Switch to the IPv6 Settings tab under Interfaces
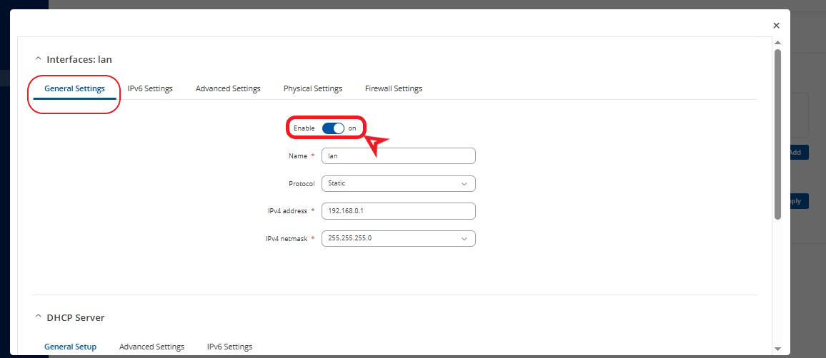 (150, 89)
